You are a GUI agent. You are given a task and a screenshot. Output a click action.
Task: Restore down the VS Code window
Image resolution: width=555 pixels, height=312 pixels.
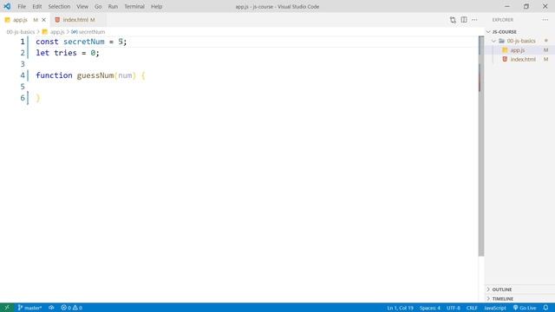tap(526, 6)
